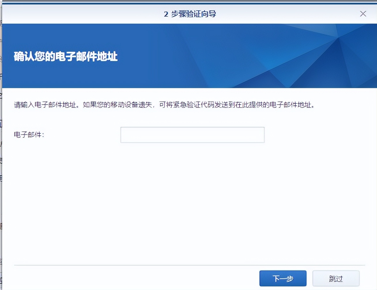Activate the highlighted Next action
The height and width of the screenshot is (290, 377).
coord(283,278)
